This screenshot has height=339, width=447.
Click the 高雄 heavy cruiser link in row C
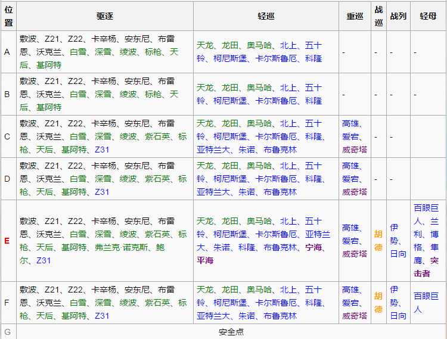[x=351, y=123]
